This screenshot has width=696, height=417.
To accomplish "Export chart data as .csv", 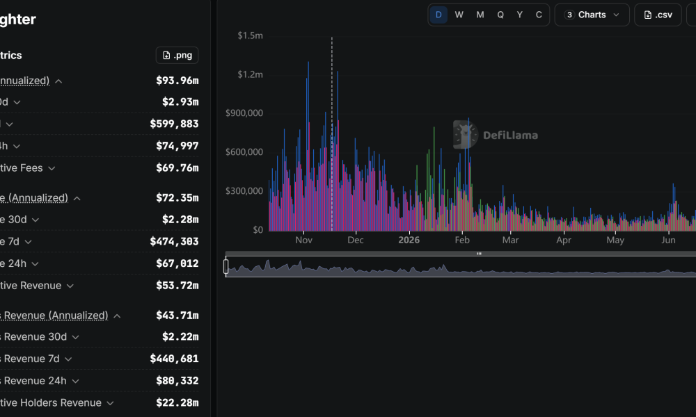I will point(658,15).
